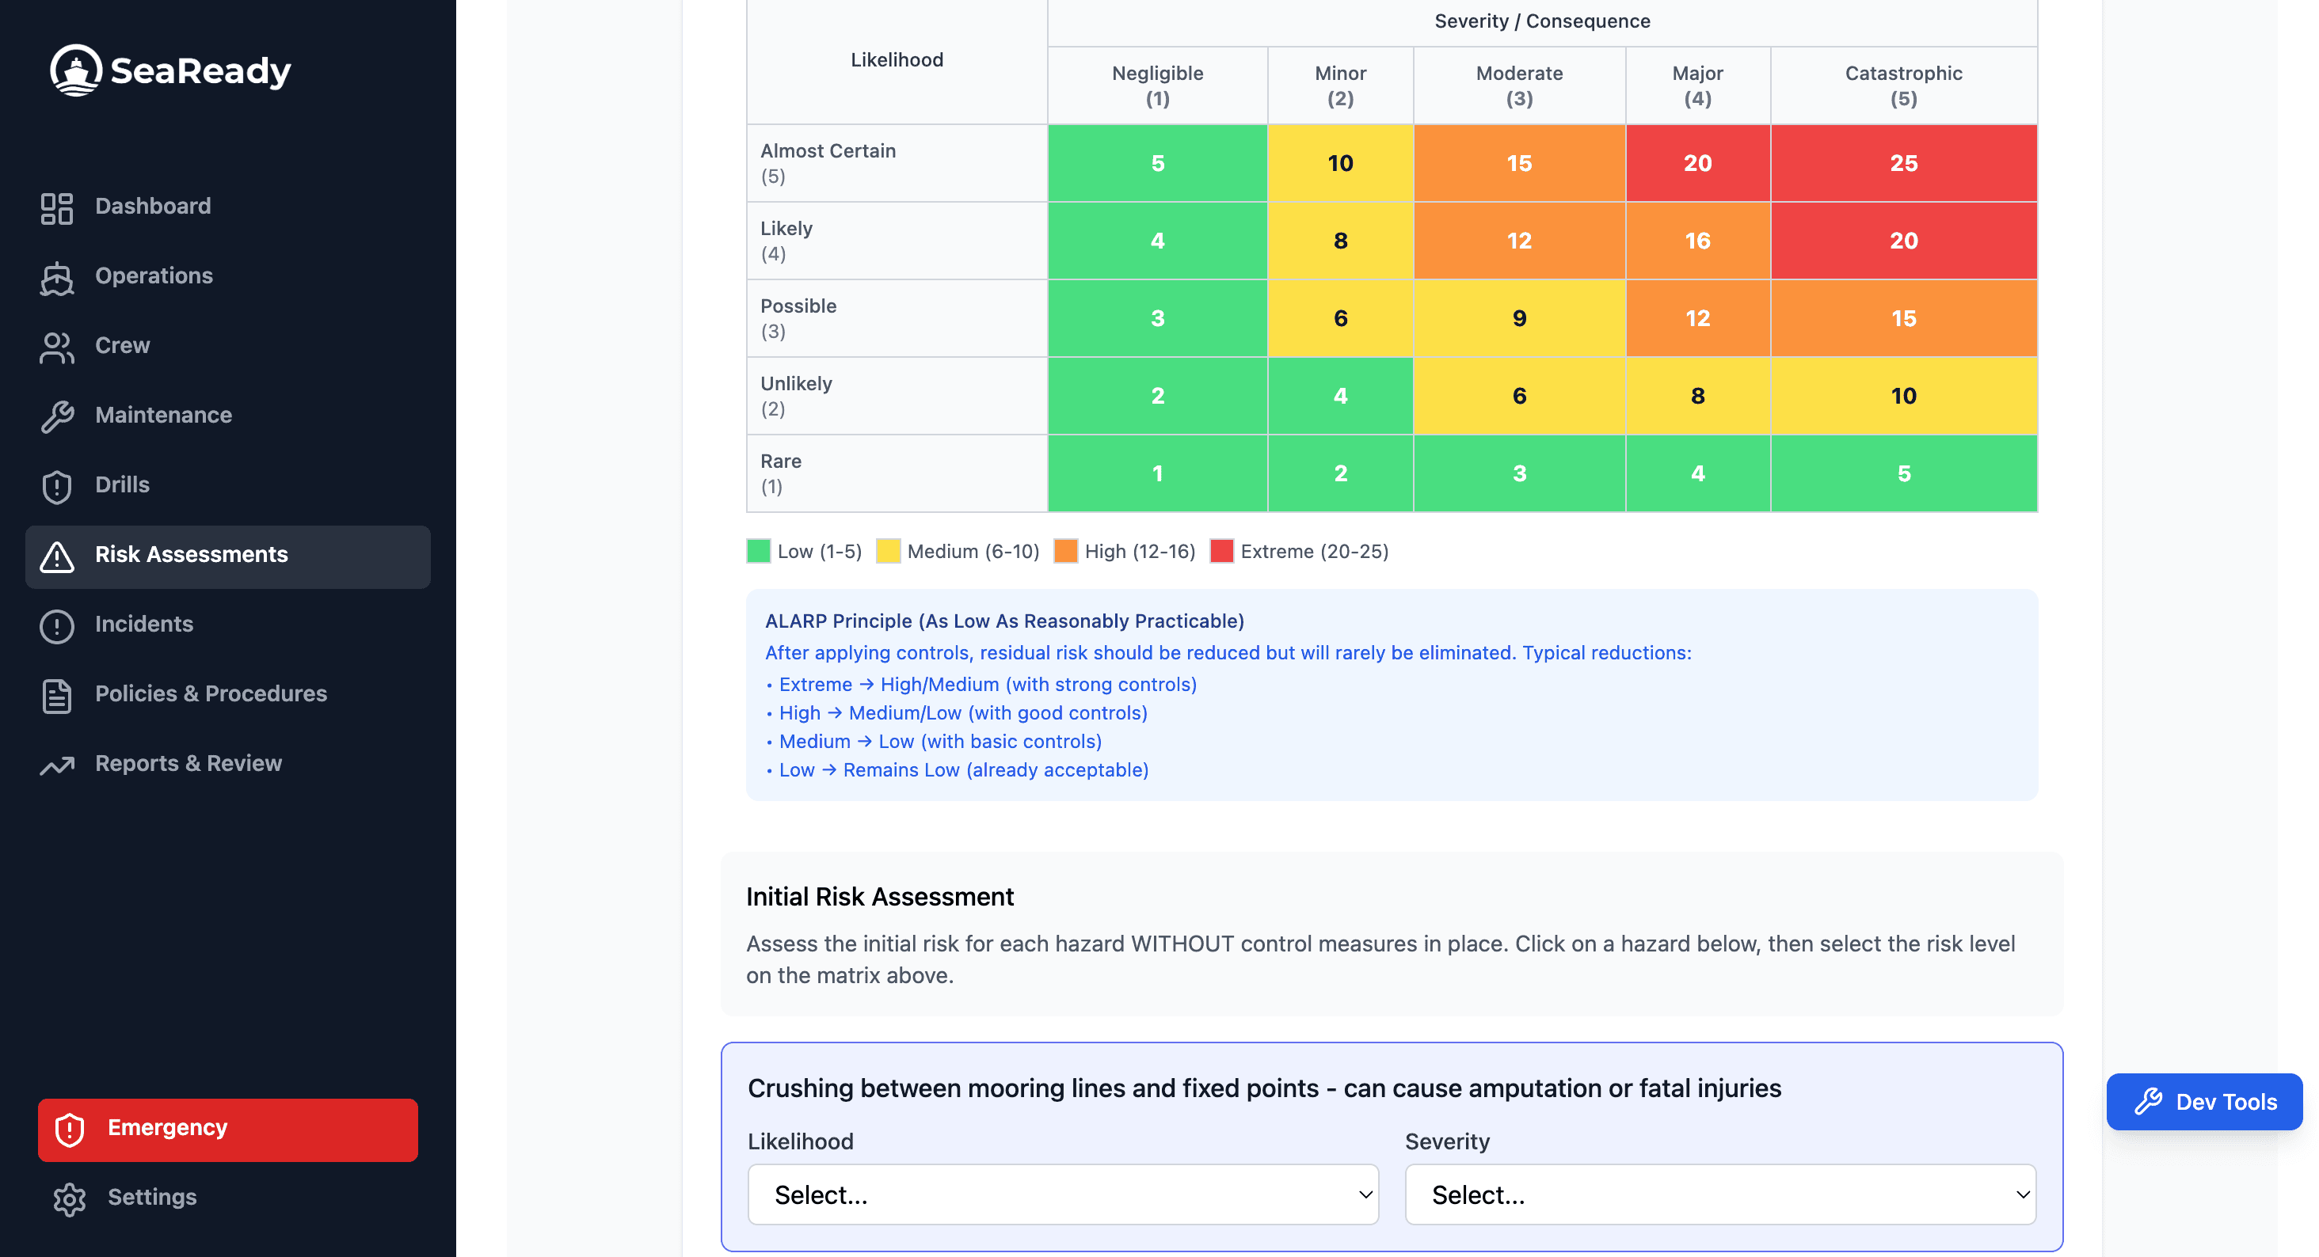Click the Reports & Review chart icon

57,764
